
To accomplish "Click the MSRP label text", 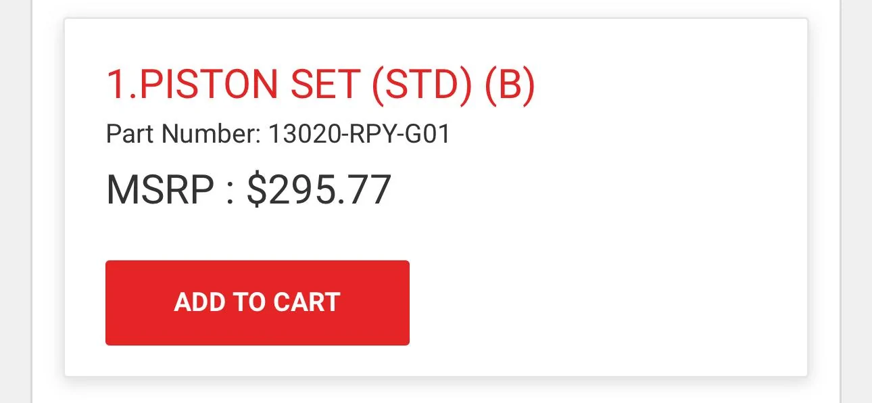I will pos(160,190).
